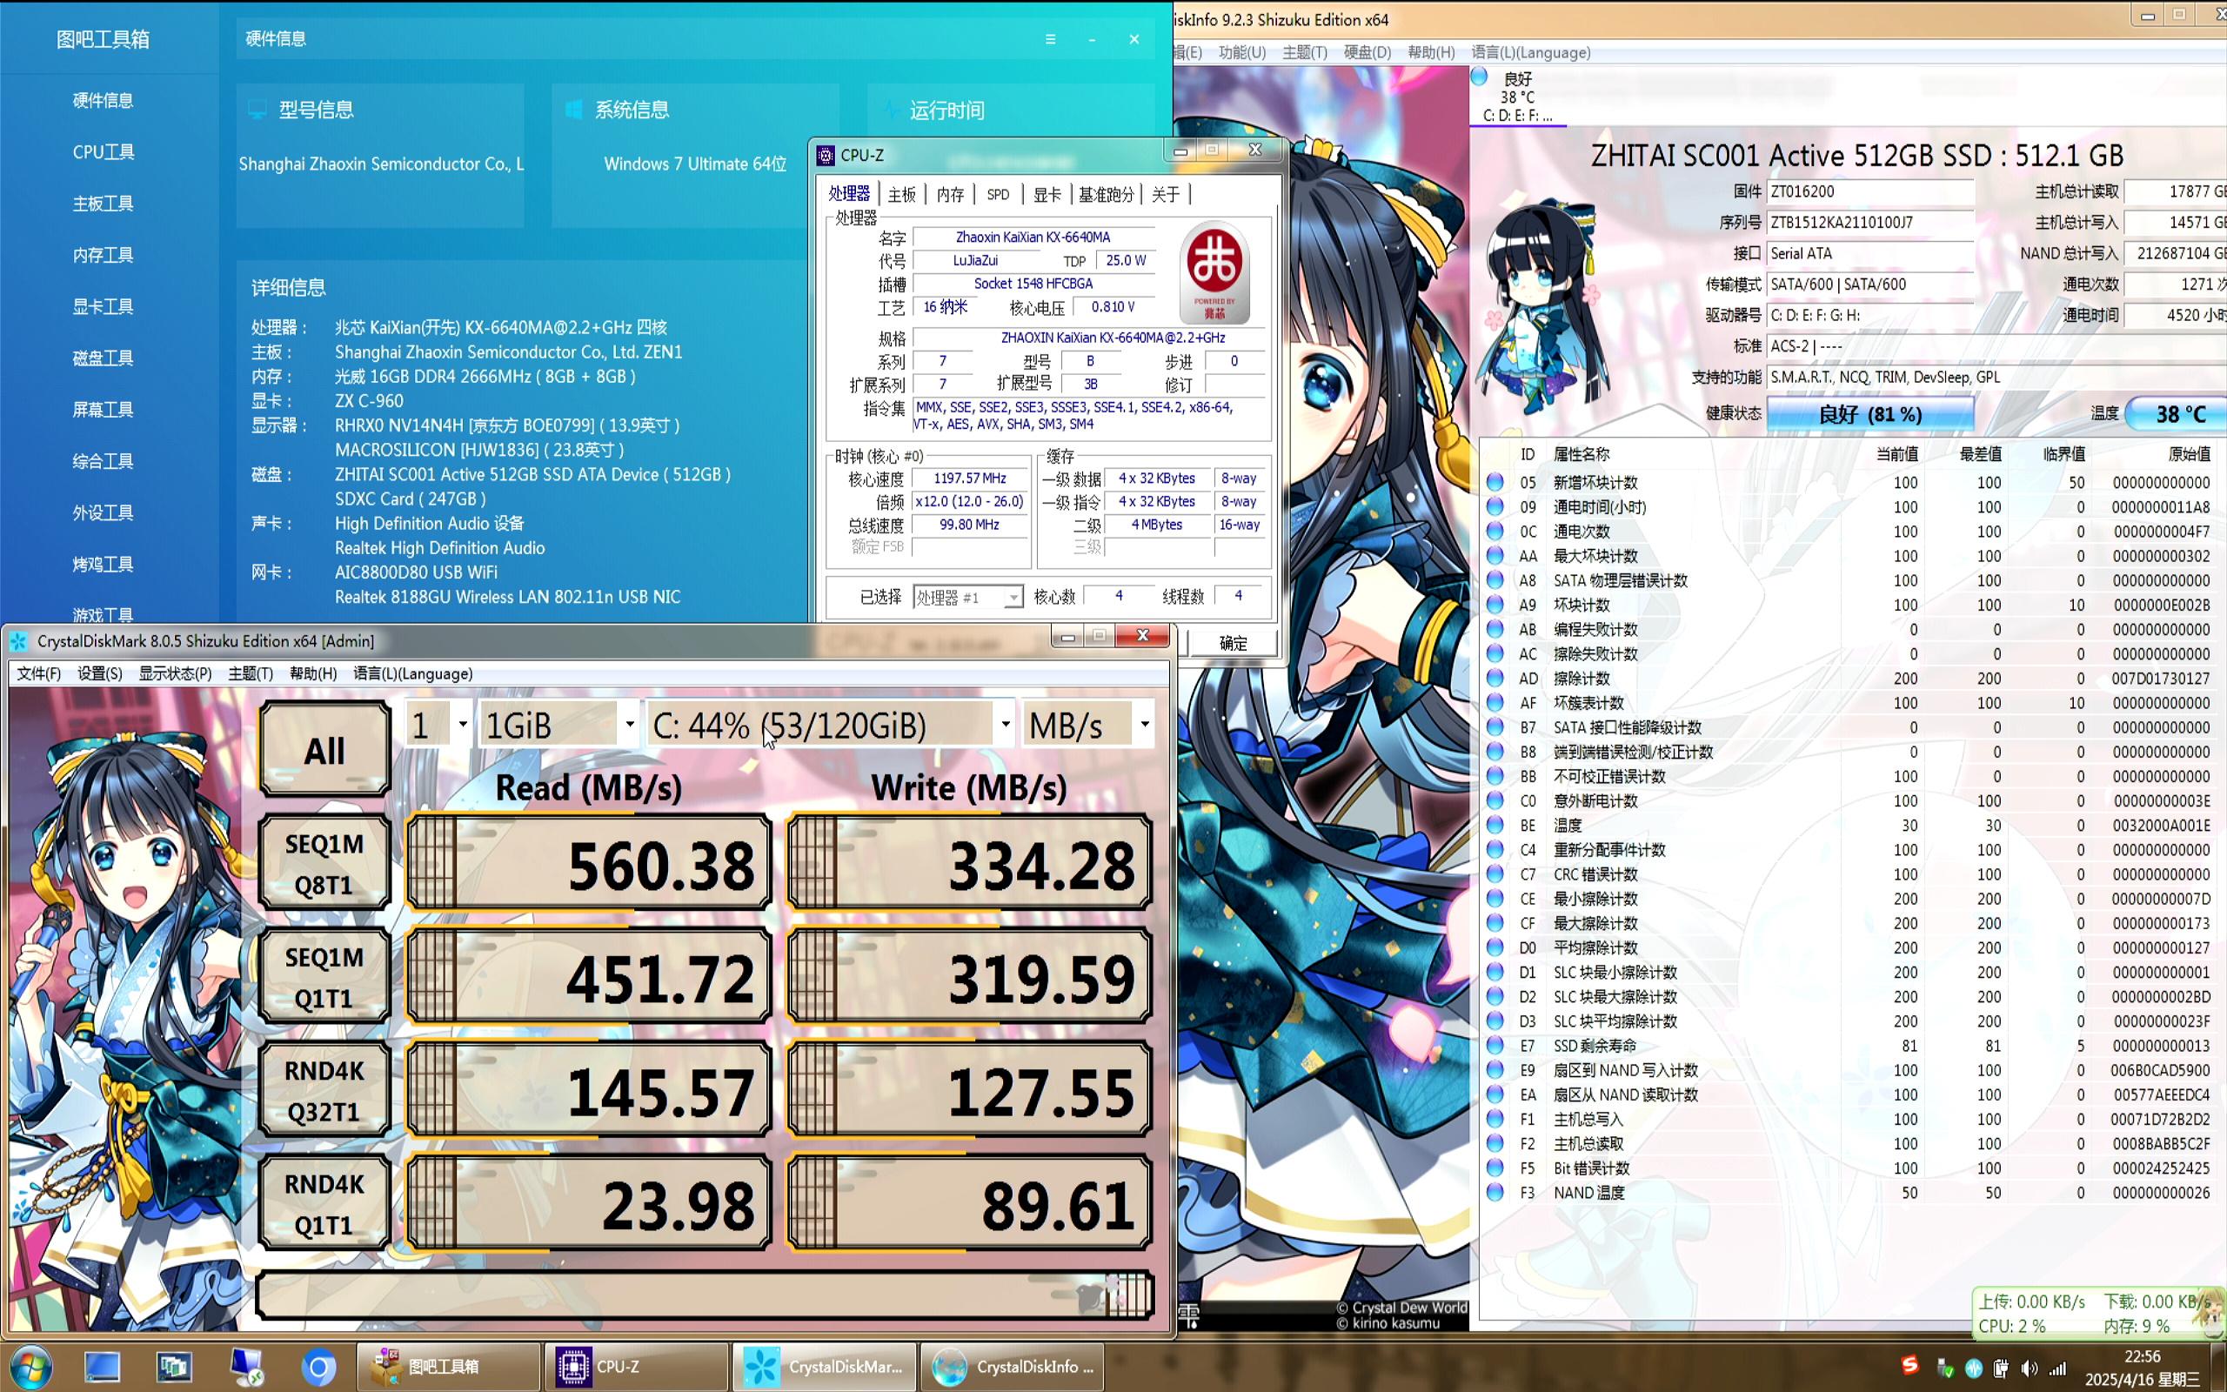
Task: Select CPU工具 in toolbox sidebar
Action: 103,152
